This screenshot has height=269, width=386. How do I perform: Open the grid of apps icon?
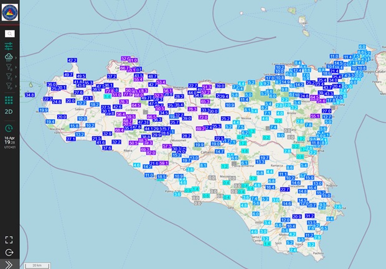pos(9,99)
